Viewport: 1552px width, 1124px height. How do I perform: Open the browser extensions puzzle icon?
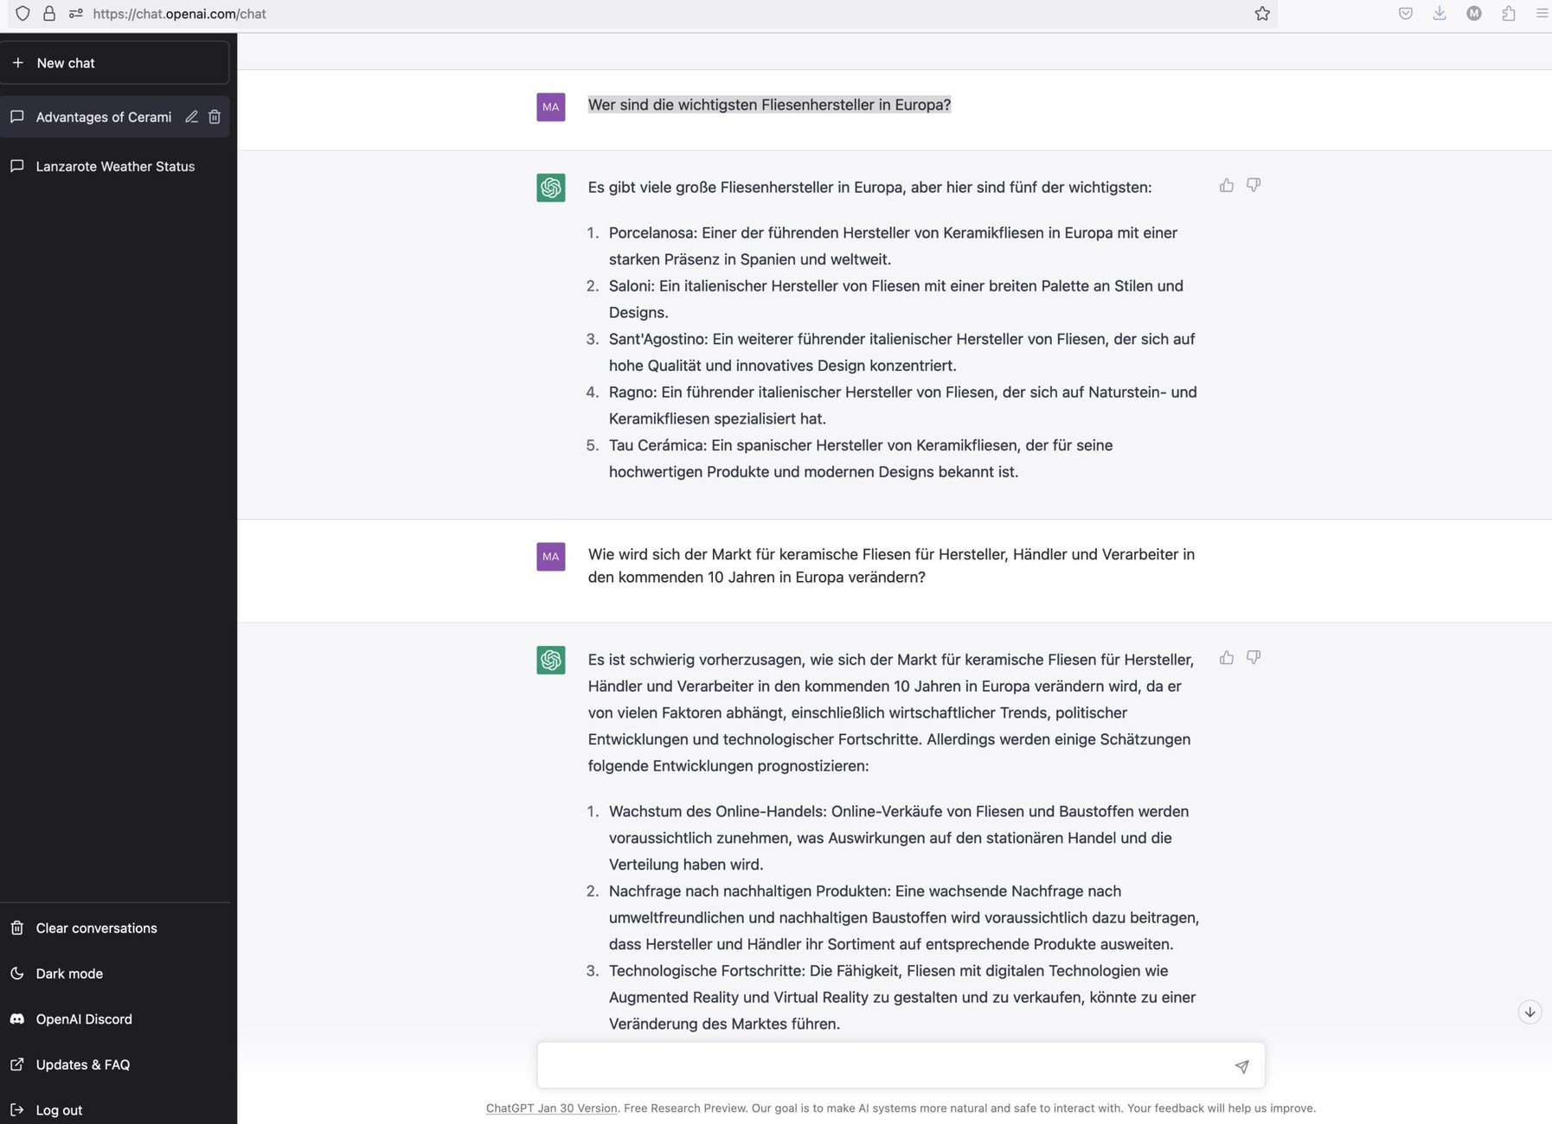pos(1508,14)
